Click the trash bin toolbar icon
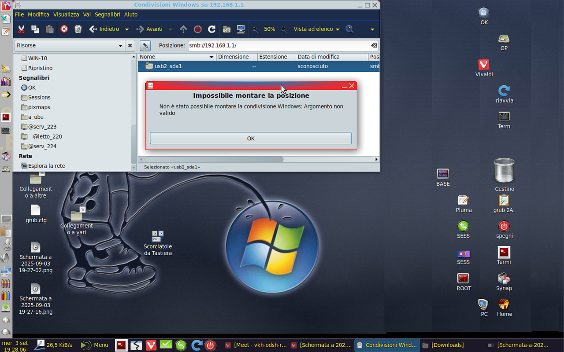The image size is (564, 352). click(78, 29)
